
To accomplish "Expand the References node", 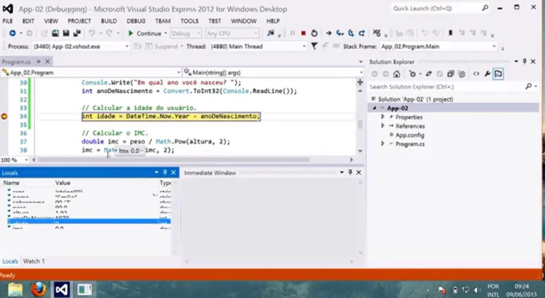I will tap(383, 126).
